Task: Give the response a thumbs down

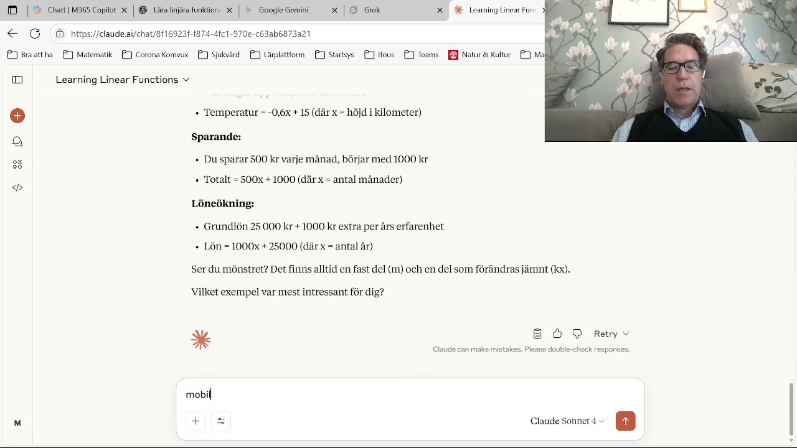Action: [x=577, y=334]
